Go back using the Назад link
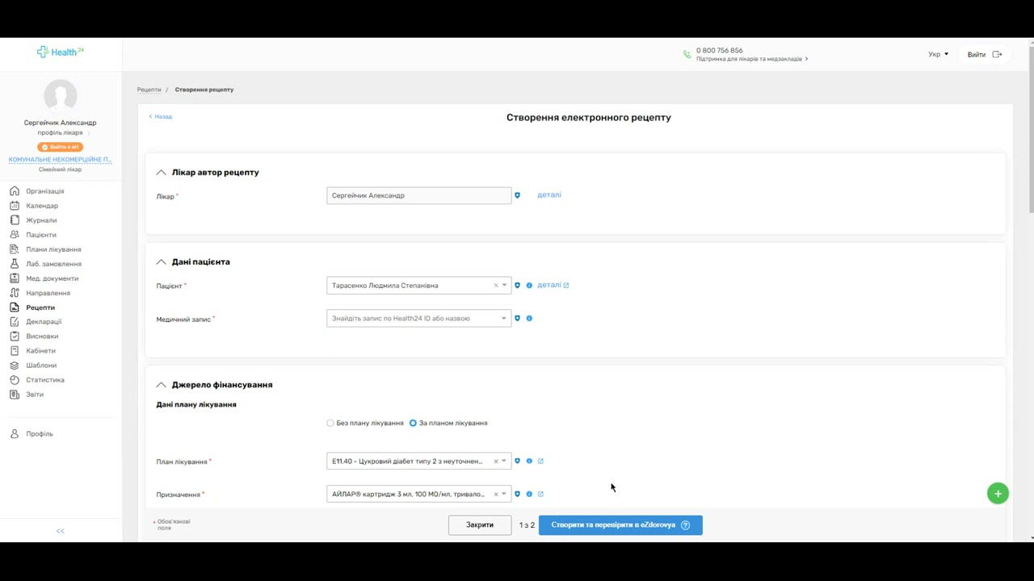 (x=160, y=116)
